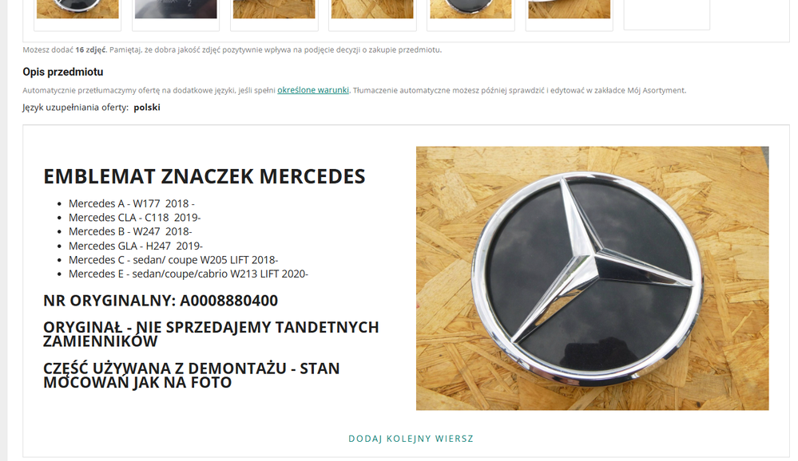Click the 'ORYGINAŁ - NIE SPRZEDAJEMY TANDETNYCH' paragraph
Screen dimensions: 798x461
coord(211,334)
